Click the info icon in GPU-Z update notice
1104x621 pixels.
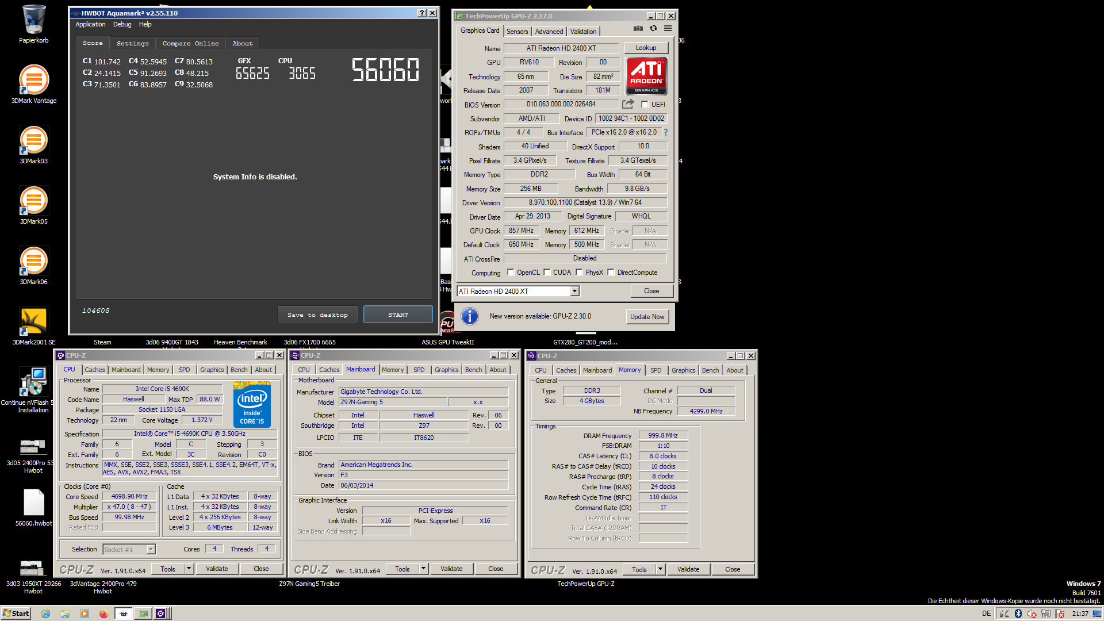coord(470,316)
